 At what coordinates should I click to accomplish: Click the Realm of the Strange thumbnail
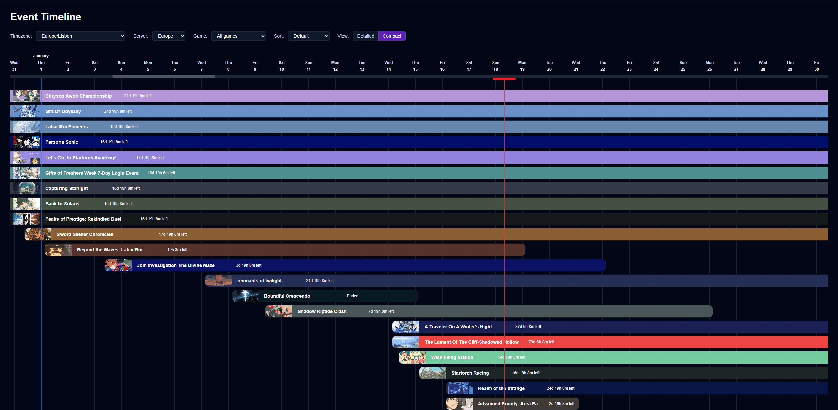459,388
